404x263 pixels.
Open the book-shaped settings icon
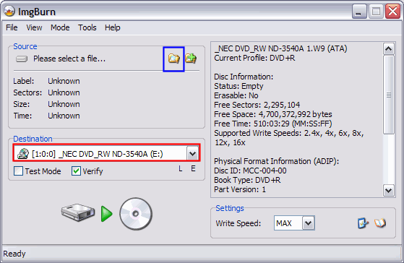point(380,223)
